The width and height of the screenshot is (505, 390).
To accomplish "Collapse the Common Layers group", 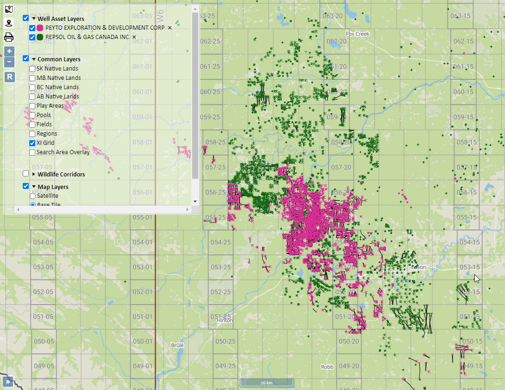I will click(34, 59).
